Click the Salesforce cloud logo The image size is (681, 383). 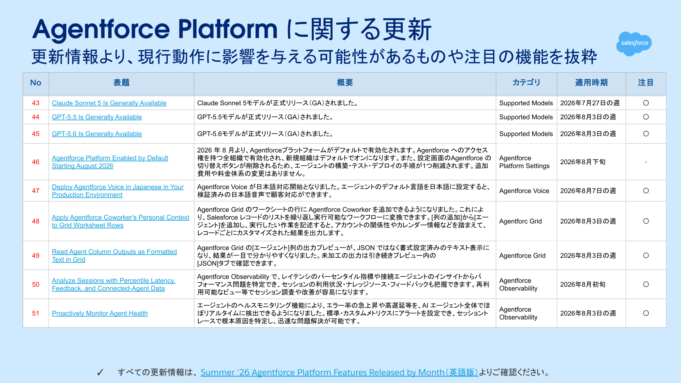click(x=634, y=44)
